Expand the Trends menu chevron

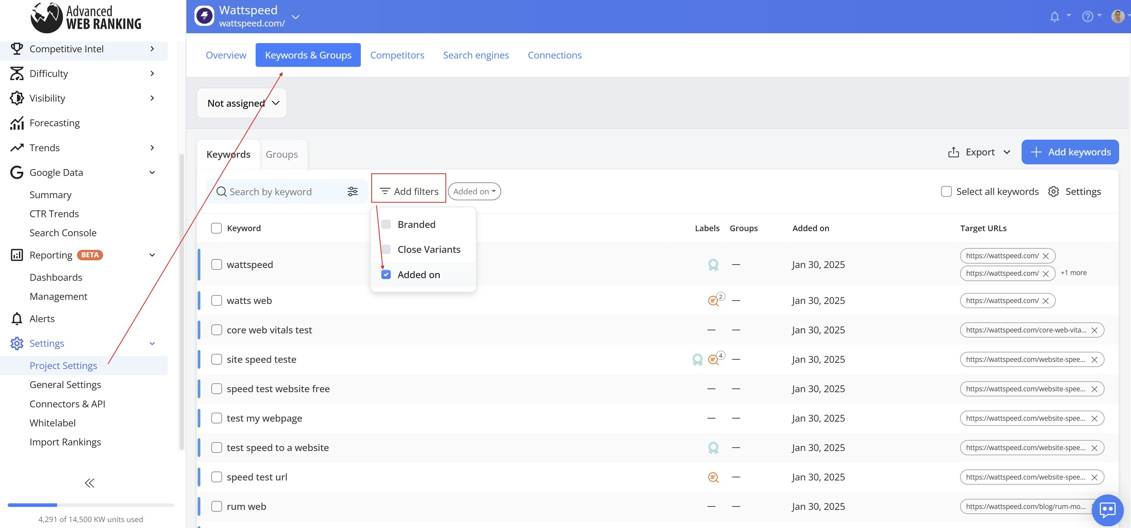tap(152, 147)
